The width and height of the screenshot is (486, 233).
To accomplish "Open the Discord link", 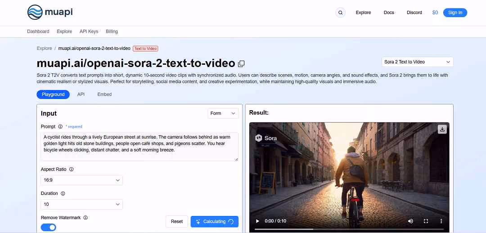I will tap(414, 13).
